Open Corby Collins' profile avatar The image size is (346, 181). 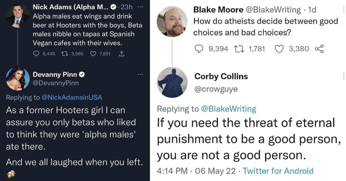[172, 82]
